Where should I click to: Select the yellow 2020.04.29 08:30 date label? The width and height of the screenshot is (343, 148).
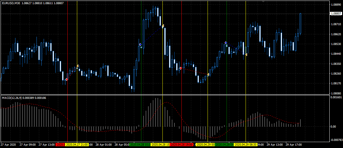(245, 144)
